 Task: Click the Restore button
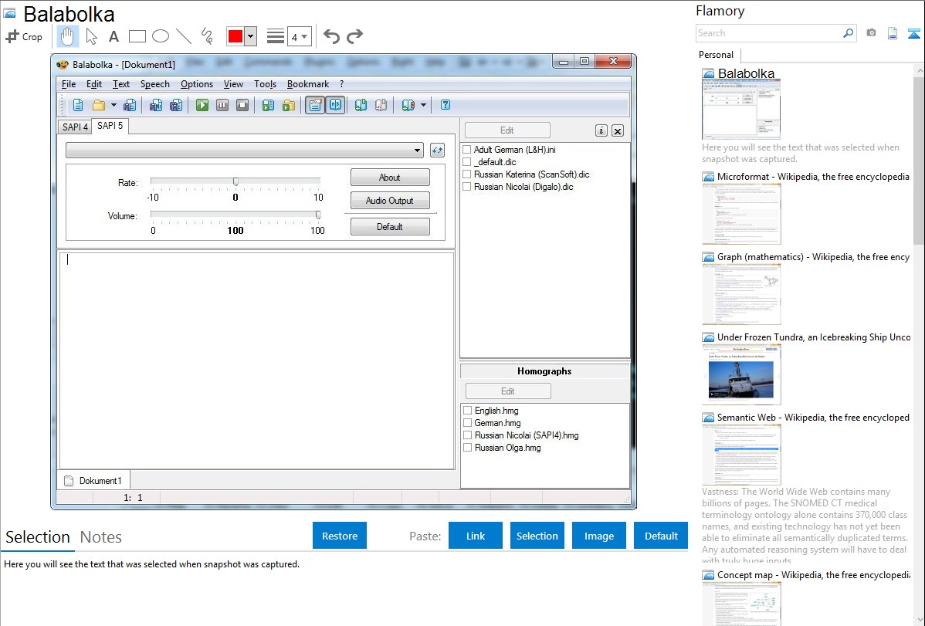340,536
